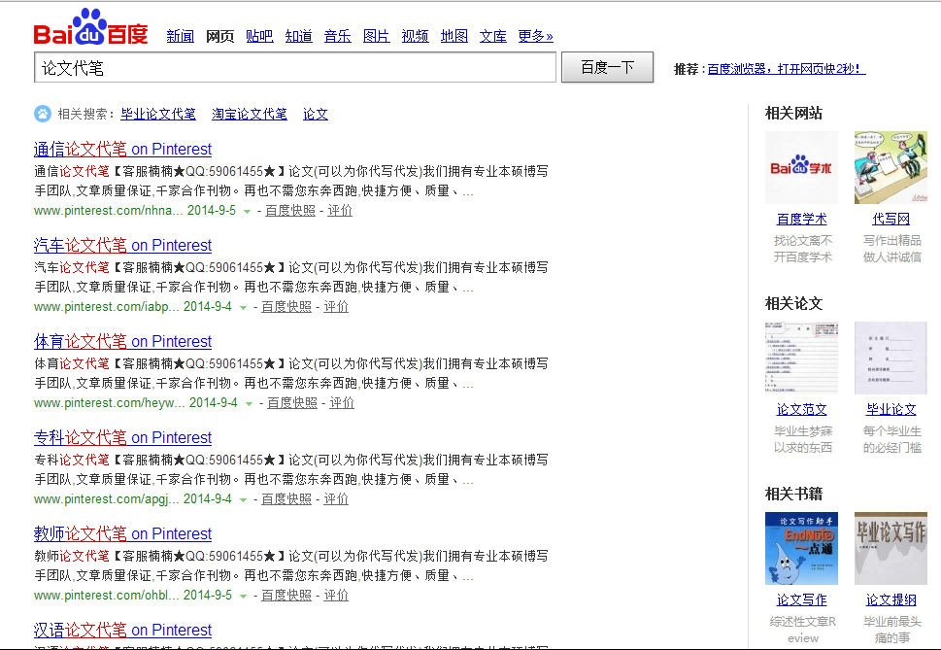Open 百度快照 for the 体育论文代笔 result

click(x=292, y=402)
